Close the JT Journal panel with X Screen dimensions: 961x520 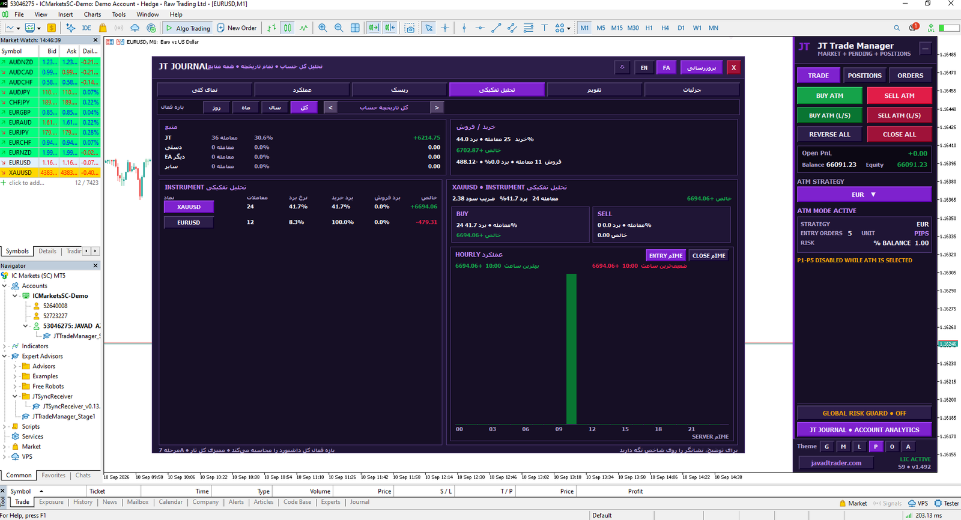(733, 68)
